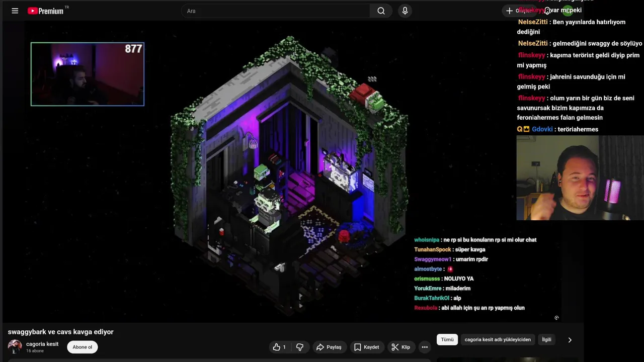Click chat username 'orismusss'
The image size is (644, 362).
coord(427,279)
